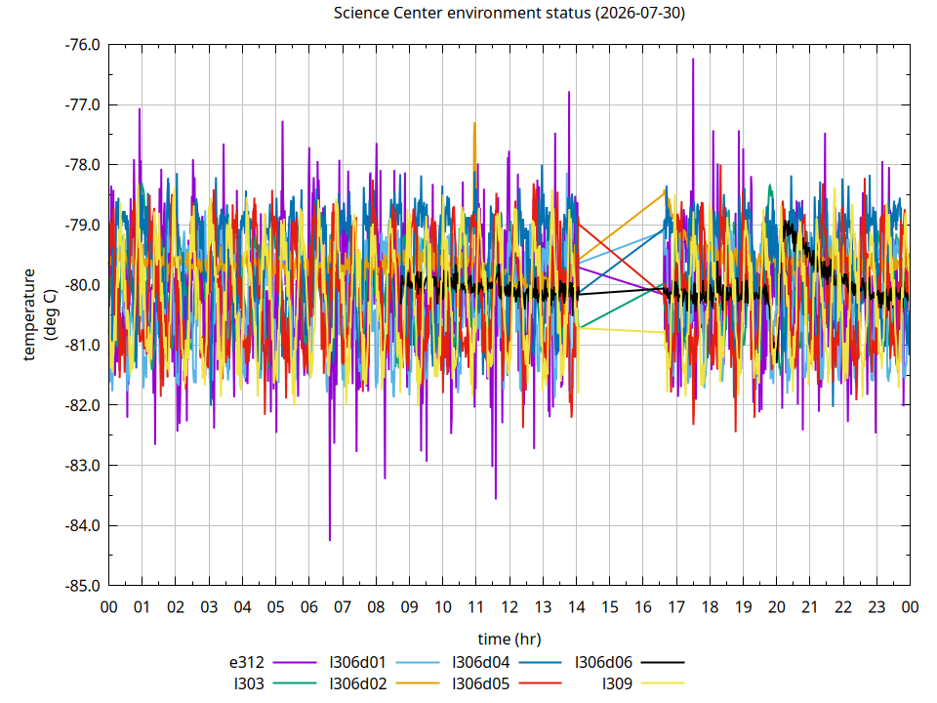The image size is (937, 703).
Task: Click the 22 hour tick label
Action: [x=843, y=607]
